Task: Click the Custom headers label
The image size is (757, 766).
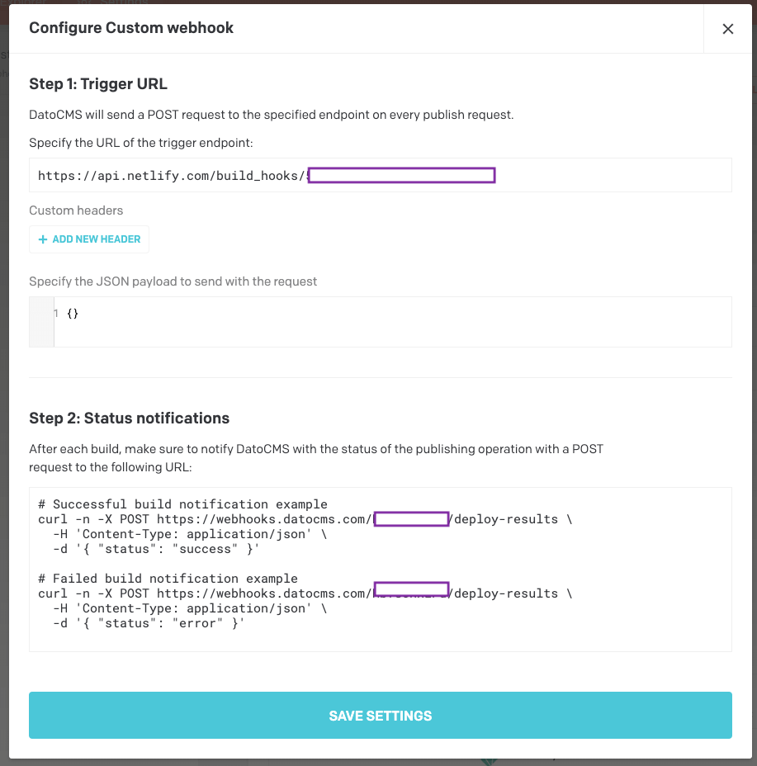Action: coord(76,210)
